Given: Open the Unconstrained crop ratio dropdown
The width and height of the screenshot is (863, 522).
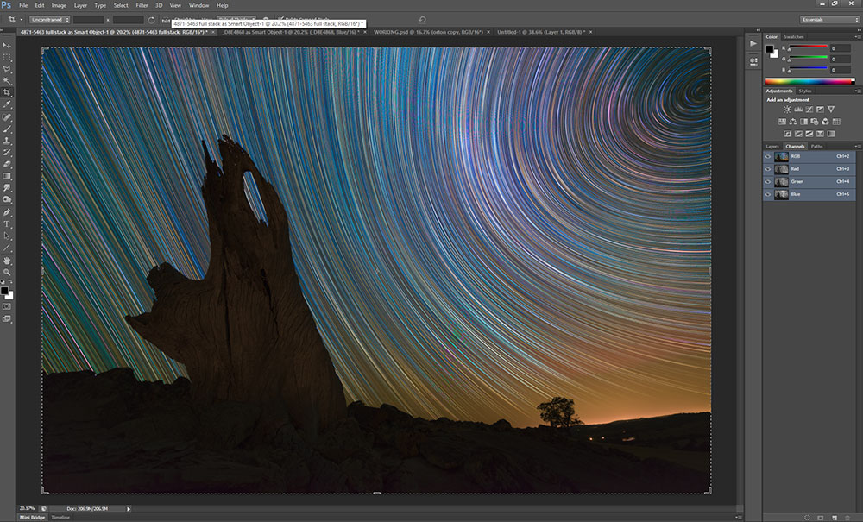Looking at the screenshot, I should pos(49,20).
